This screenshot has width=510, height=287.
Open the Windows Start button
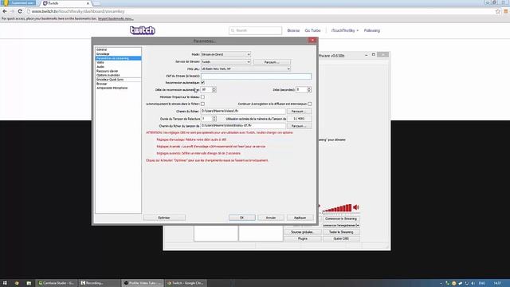point(5,283)
